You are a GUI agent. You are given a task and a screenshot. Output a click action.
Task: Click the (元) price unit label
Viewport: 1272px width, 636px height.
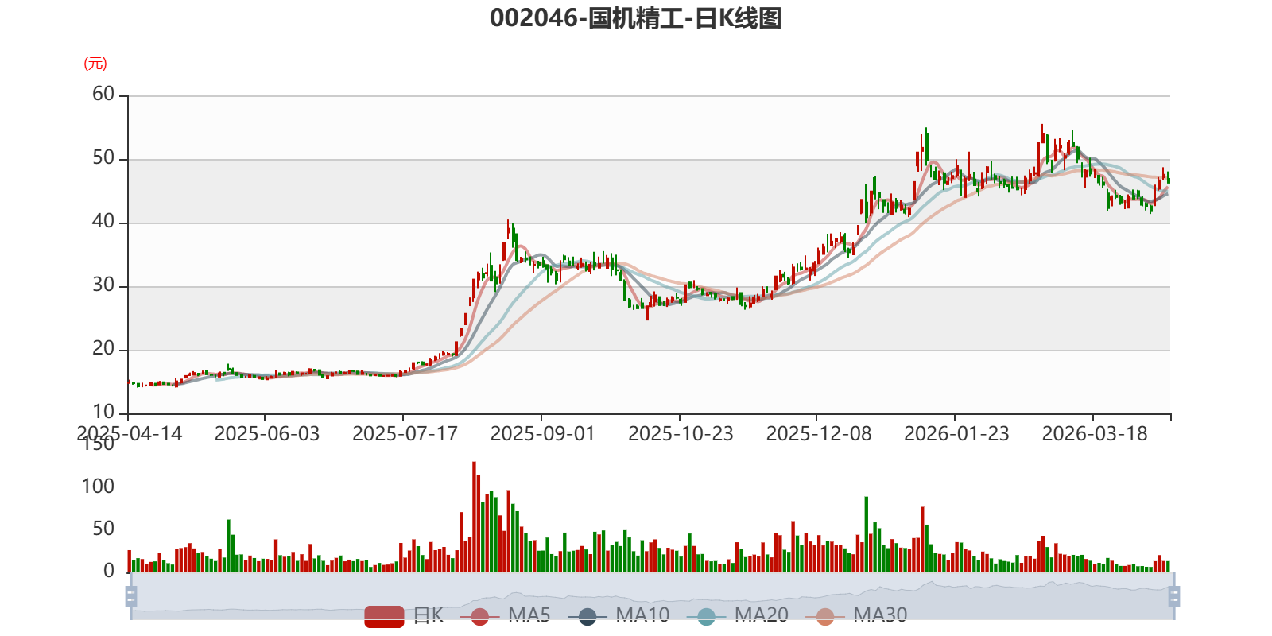tap(95, 64)
